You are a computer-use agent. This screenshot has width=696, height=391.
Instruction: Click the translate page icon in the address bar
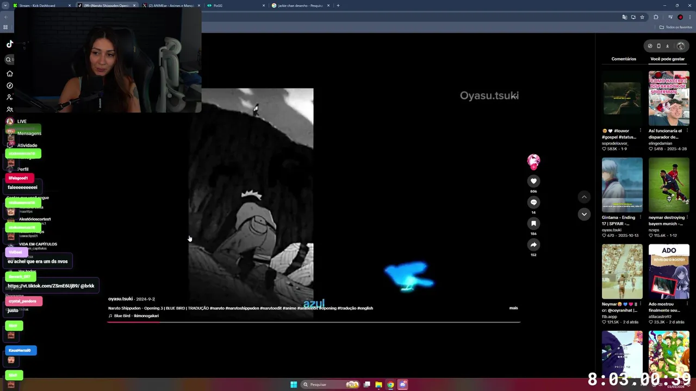click(625, 17)
